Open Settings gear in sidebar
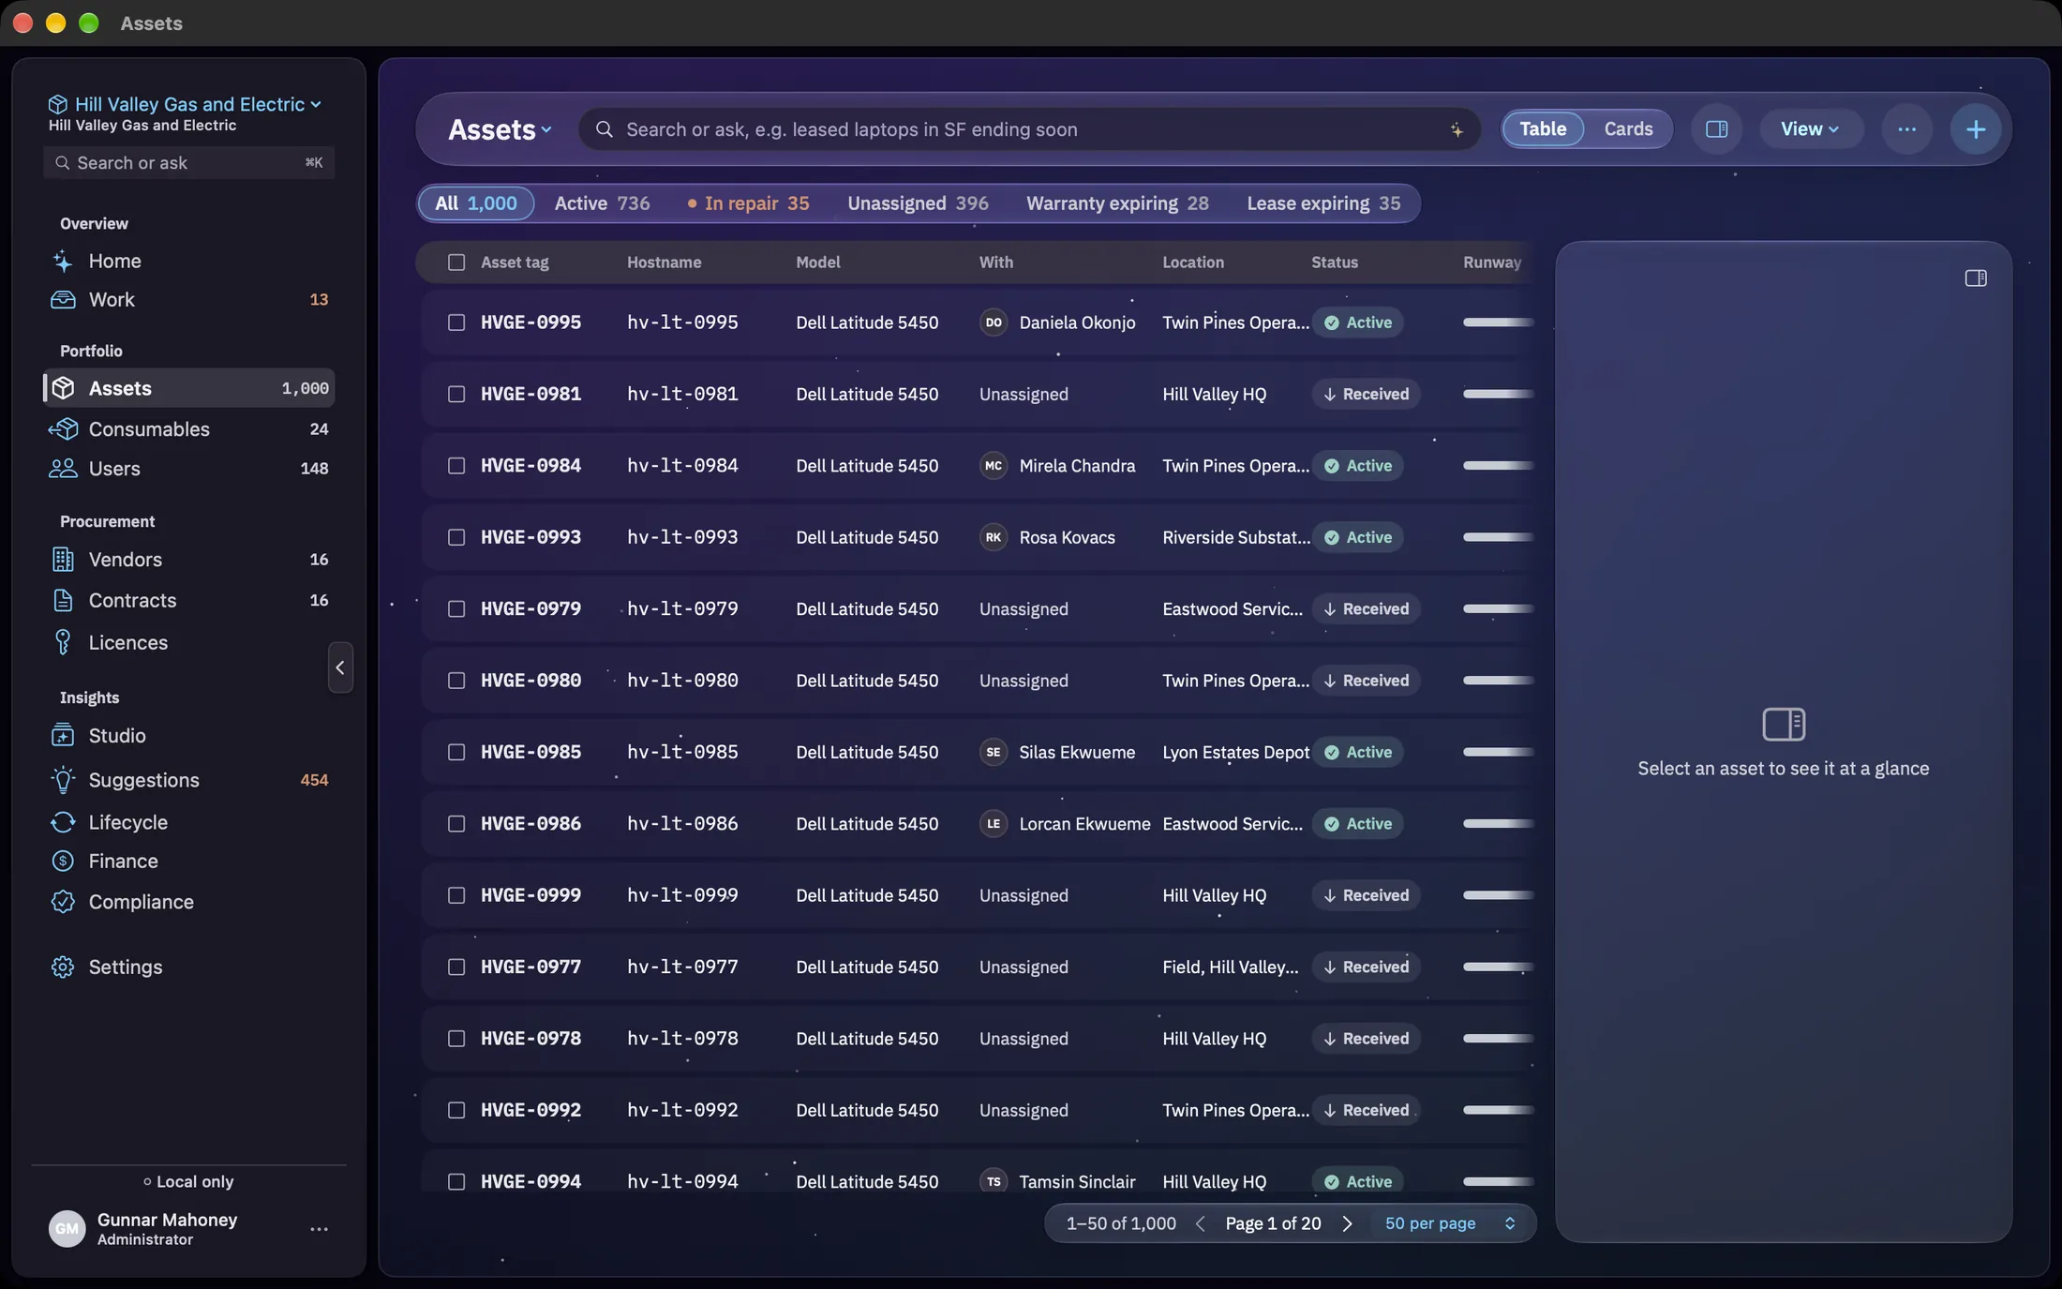The image size is (2062, 1289). (63, 967)
